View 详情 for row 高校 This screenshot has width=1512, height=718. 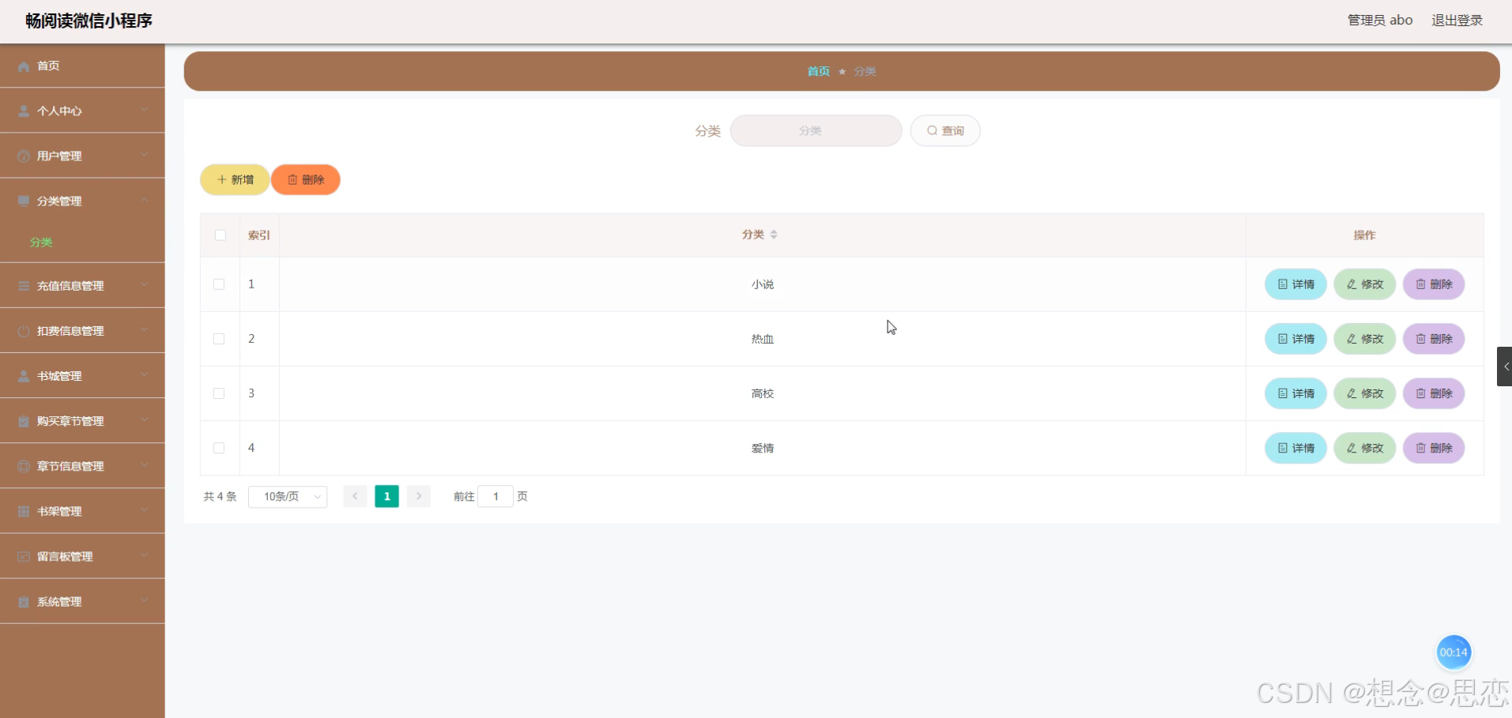1295,393
